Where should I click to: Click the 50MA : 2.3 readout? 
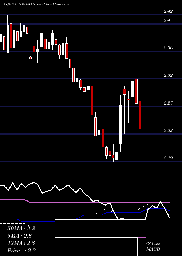pos(21,229)
